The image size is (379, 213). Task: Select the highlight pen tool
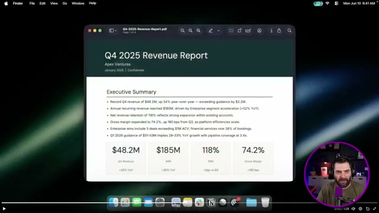coord(211,31)
